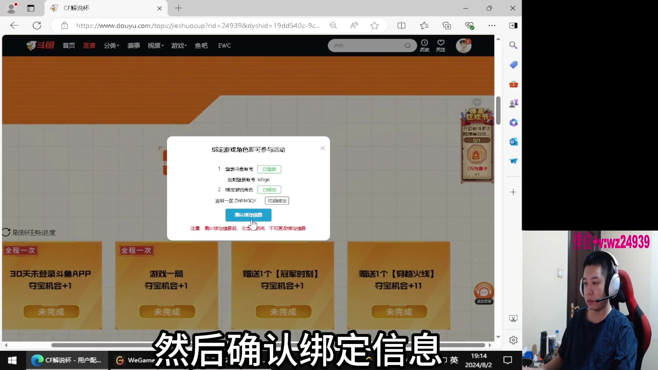Expand the 游戏 games dropdown
The height and width of the screenshot is (370, 658).
(178, 45)
